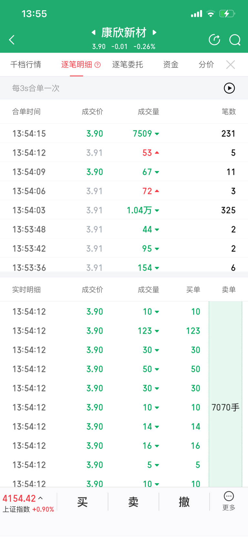Viewport: 248px width, 537px height.
Task: Tap help question mark beside 逐笔明细
Action: (x=98, y=65)
